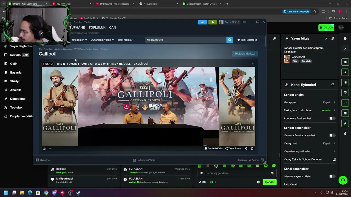
Task: Open Steam from the Windows taskbar
Action: tap(78, 193)
